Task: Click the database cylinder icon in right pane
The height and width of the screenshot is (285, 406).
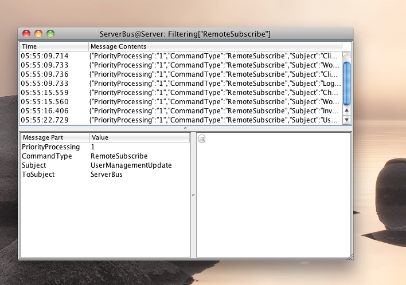Action: [202, 138]
